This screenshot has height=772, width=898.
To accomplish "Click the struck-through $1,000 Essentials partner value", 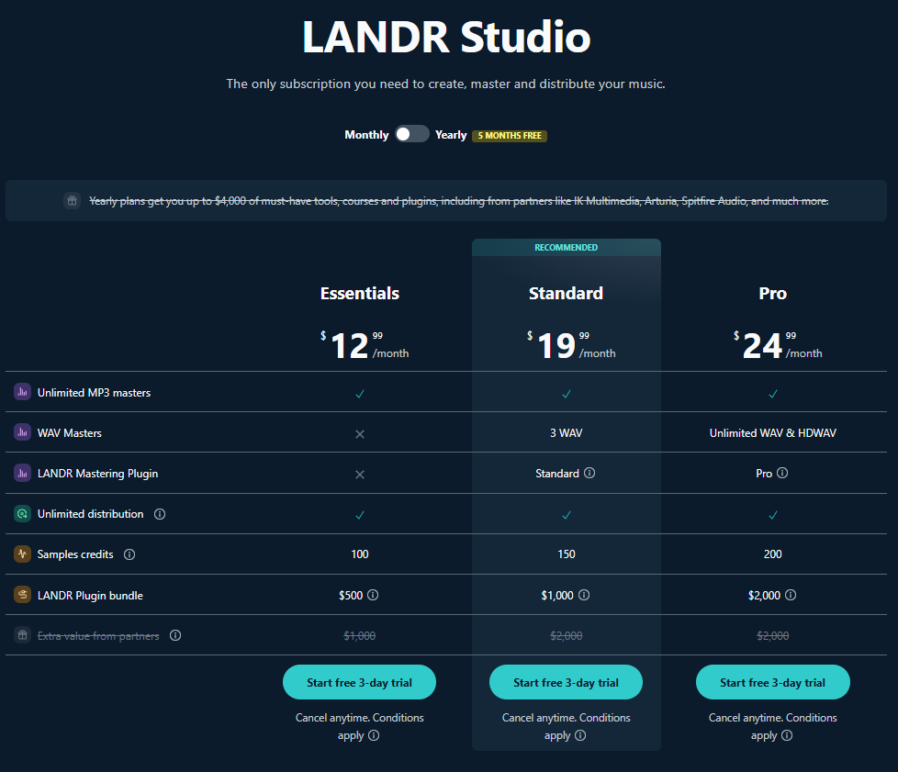I will point(360,636).
